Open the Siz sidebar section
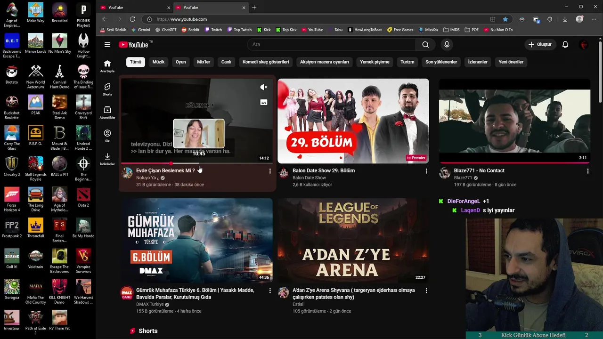This screenshot has width=603, height=339. coord(107,136)
